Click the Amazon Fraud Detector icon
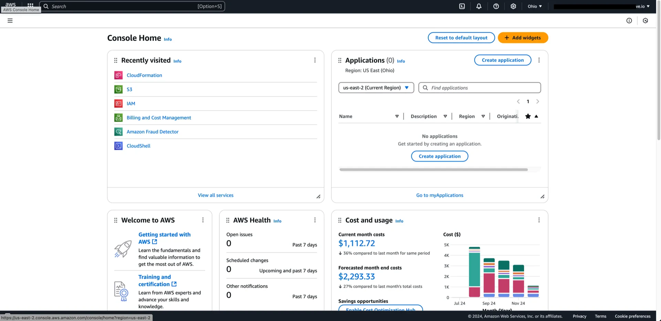The height and width of the screenshot is (321, 661). coord(118,132)
